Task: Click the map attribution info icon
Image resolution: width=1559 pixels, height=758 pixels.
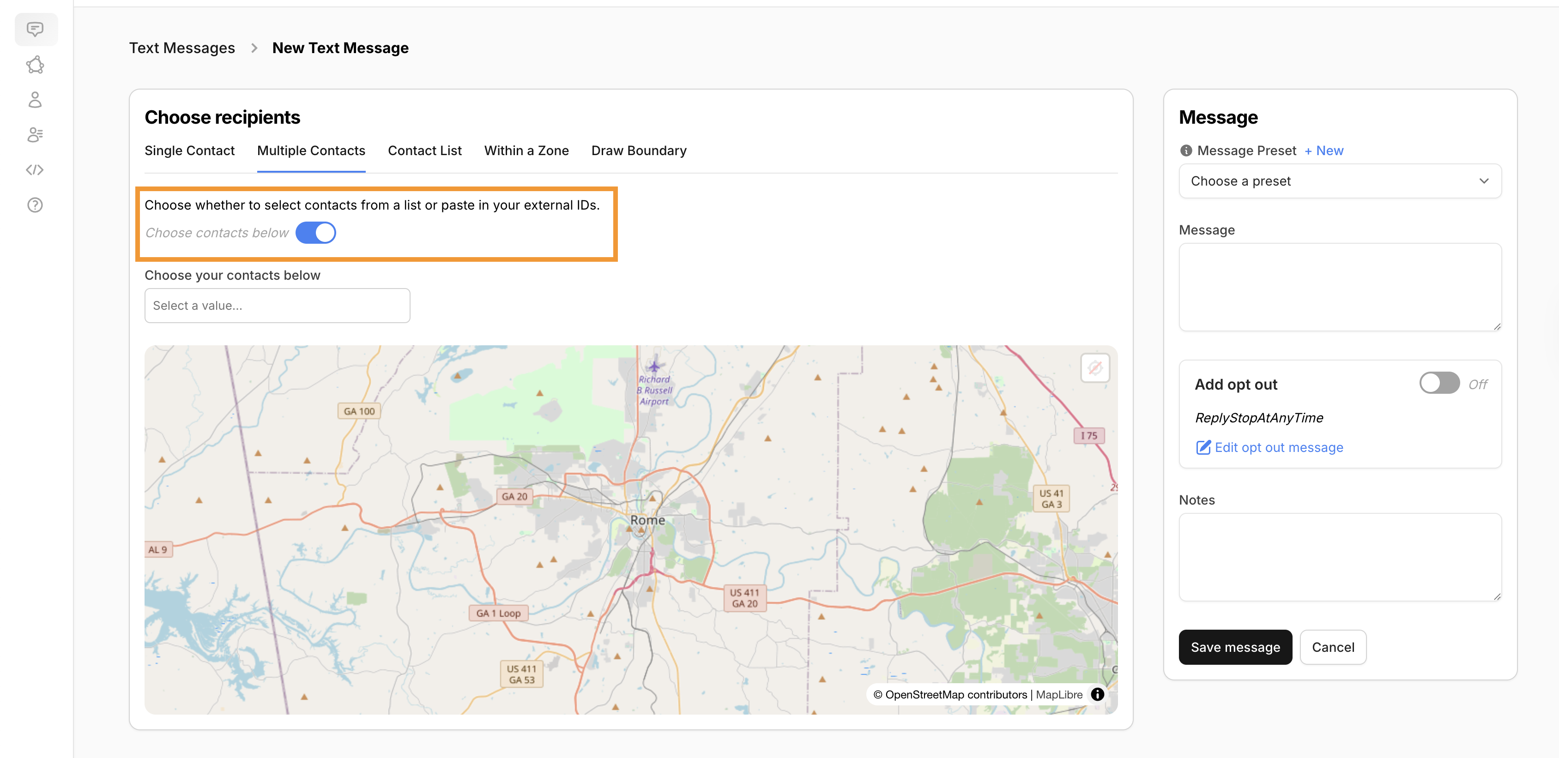Action: (x=1097, y=694)
